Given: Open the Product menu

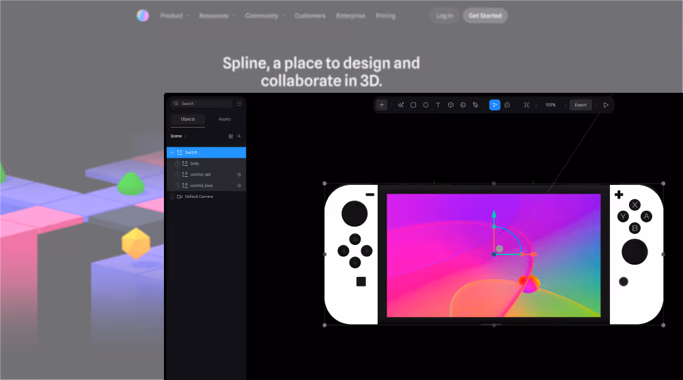Looking at the screenshot, I should tap(174, 16).
